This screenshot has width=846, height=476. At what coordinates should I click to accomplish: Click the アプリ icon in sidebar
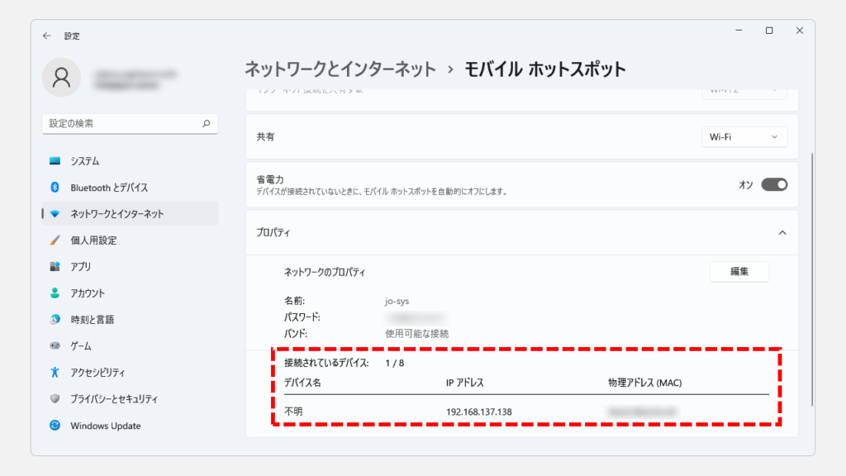(55, 267)
